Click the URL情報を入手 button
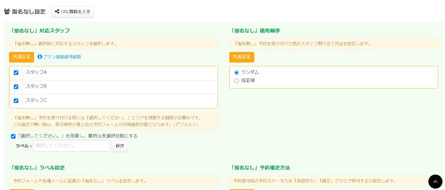The width and height of the screenshot is (445, 190). coord(73,12)
